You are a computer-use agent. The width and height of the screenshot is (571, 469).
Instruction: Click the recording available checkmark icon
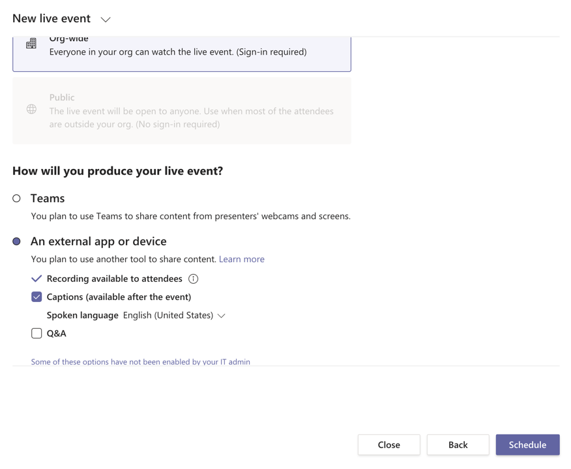coord(37,279)
